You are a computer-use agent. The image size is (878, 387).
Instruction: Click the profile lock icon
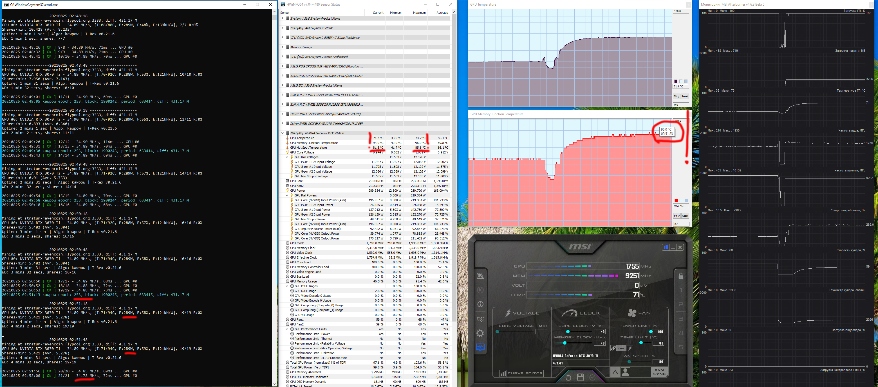(x=681, y=276)
